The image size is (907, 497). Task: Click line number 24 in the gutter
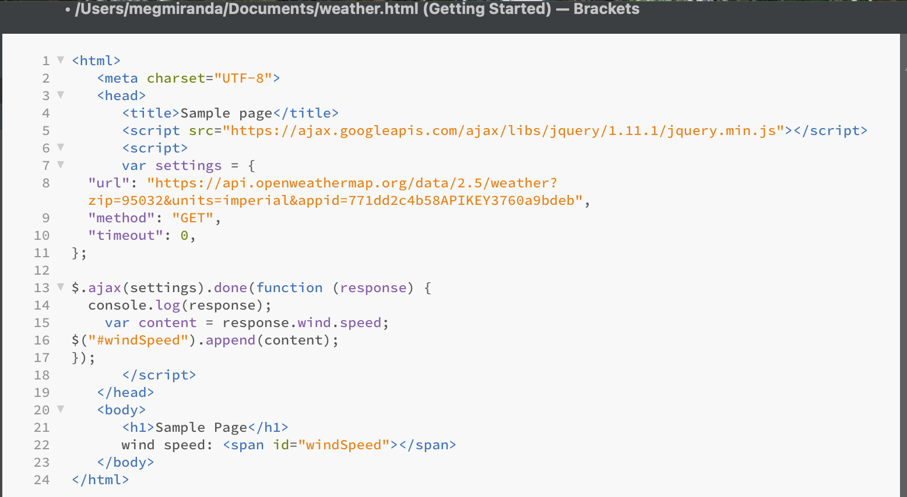click(42, 480)
